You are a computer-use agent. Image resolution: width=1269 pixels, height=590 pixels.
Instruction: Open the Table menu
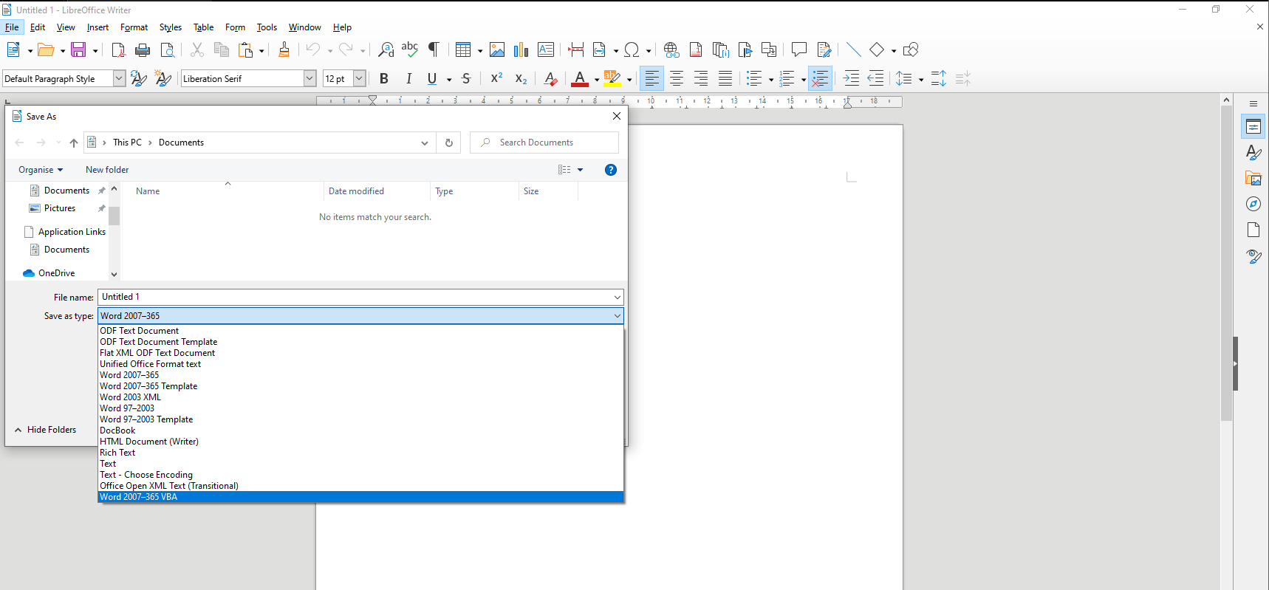coord(204,27)
